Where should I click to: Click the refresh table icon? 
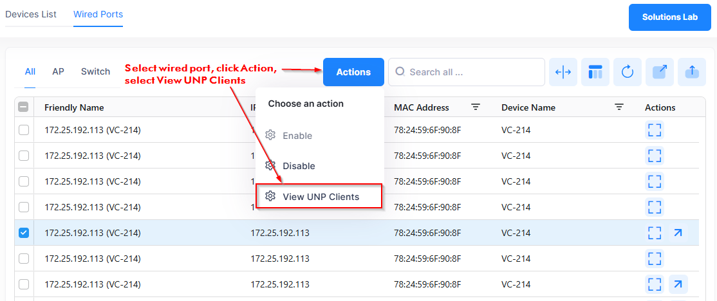(x=628, y=72)
